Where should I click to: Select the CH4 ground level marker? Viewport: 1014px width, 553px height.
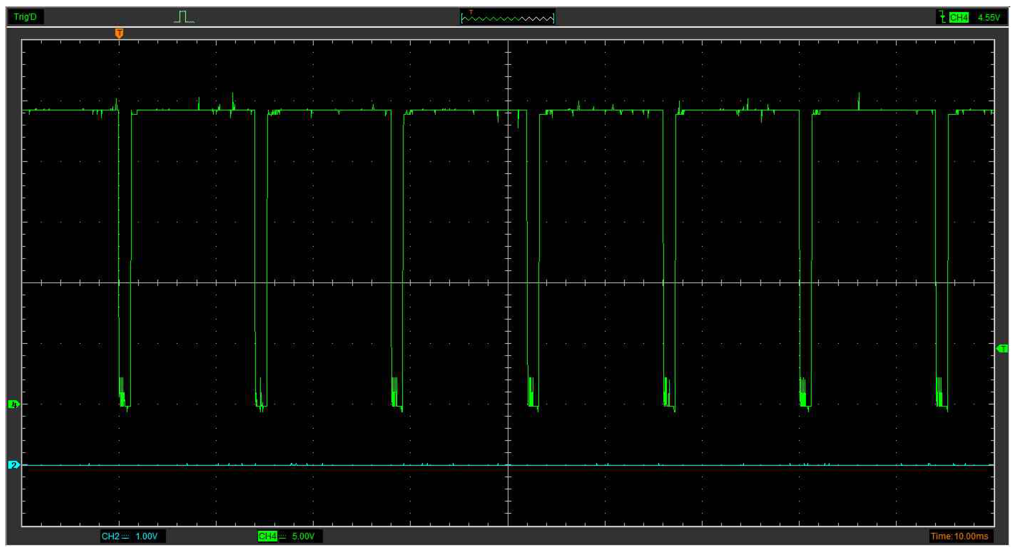[14, 404]
